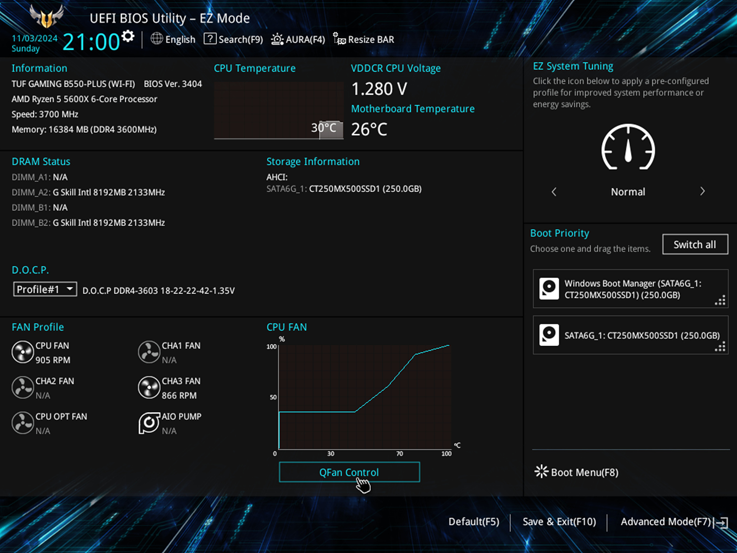
Task: Open Search(F9) label
Action: (x=240, y=40)
